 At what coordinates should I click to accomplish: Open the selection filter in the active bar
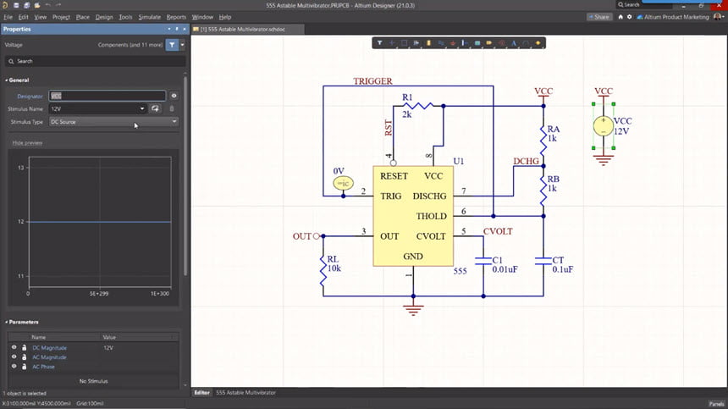tap(379, 43)
